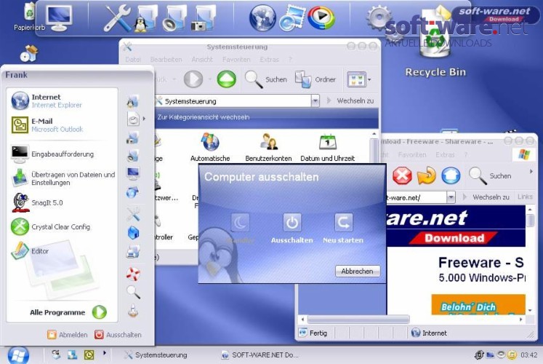Image resolution: width=543 pixels, height=364 pixels.
Task: Click the Home button in browser
Action: tap(451, 175)
